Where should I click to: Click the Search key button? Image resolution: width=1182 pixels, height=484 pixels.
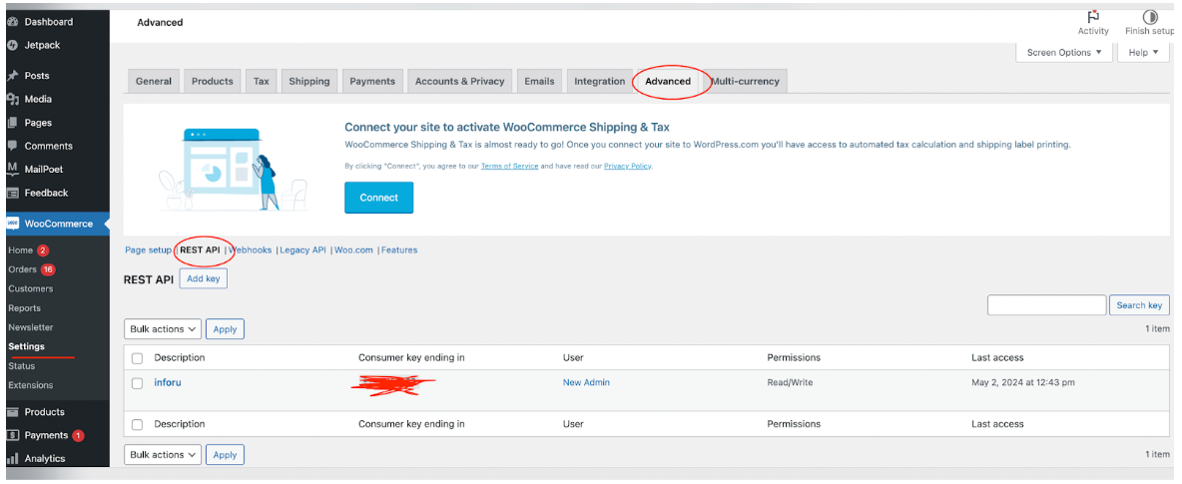click(x=1139, y=305)
